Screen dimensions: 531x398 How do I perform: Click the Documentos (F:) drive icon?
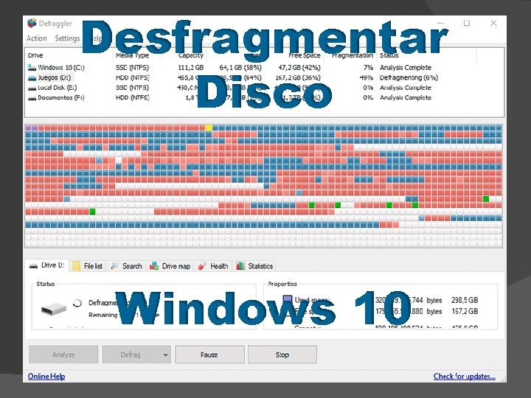pos(32,98)
